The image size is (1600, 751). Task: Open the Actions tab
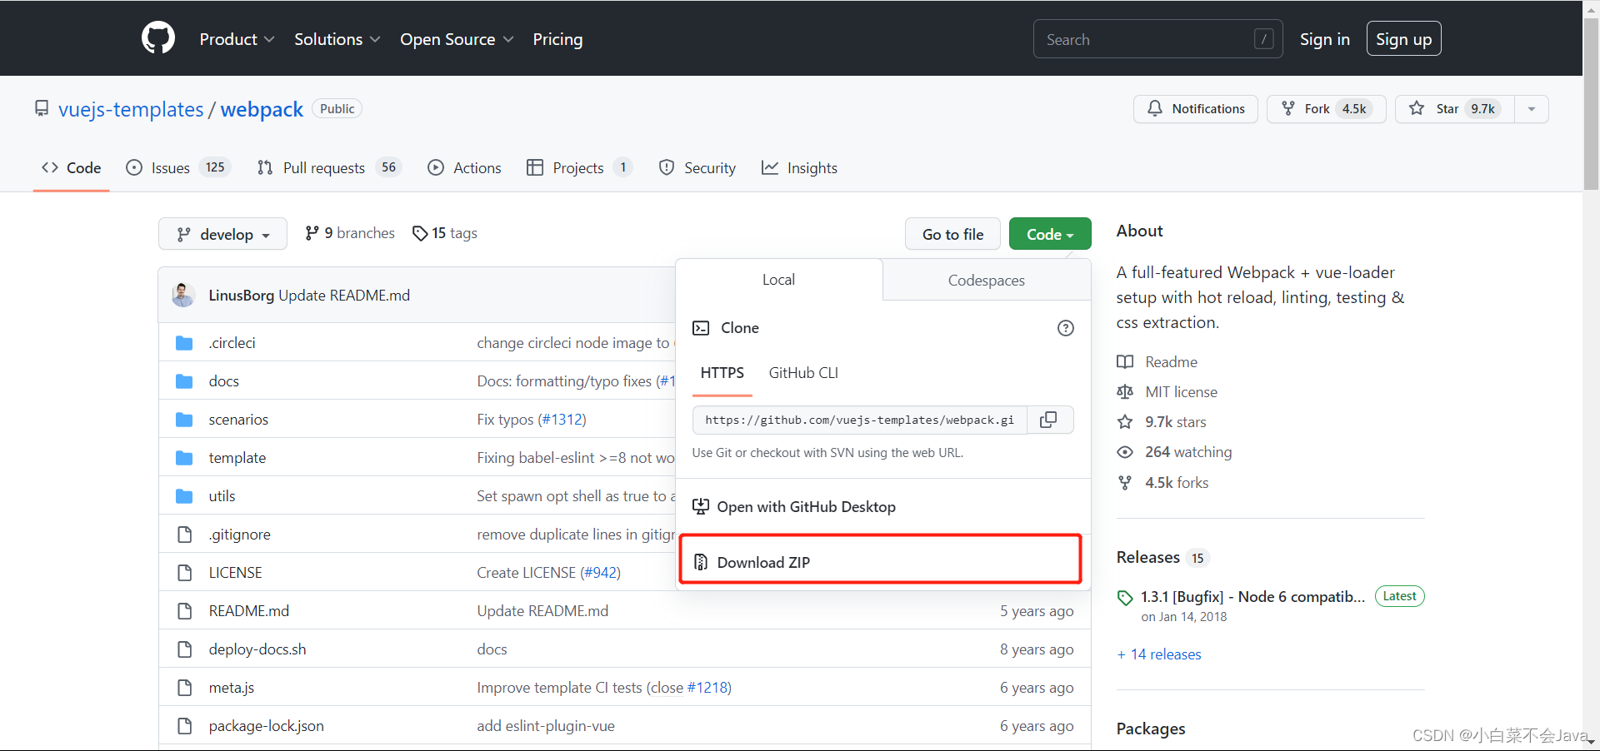[464, 167]
